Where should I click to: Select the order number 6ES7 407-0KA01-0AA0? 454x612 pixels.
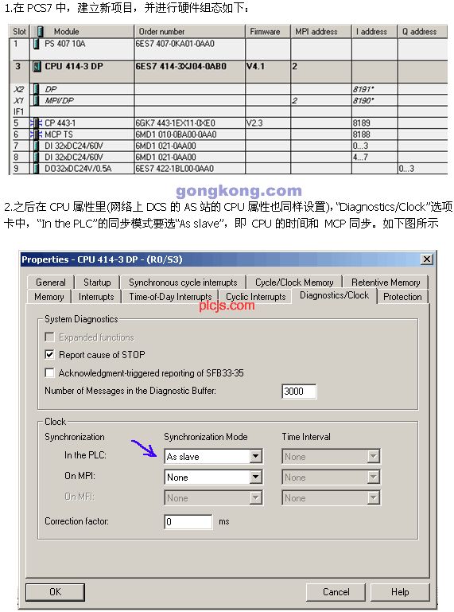[175, 44]
